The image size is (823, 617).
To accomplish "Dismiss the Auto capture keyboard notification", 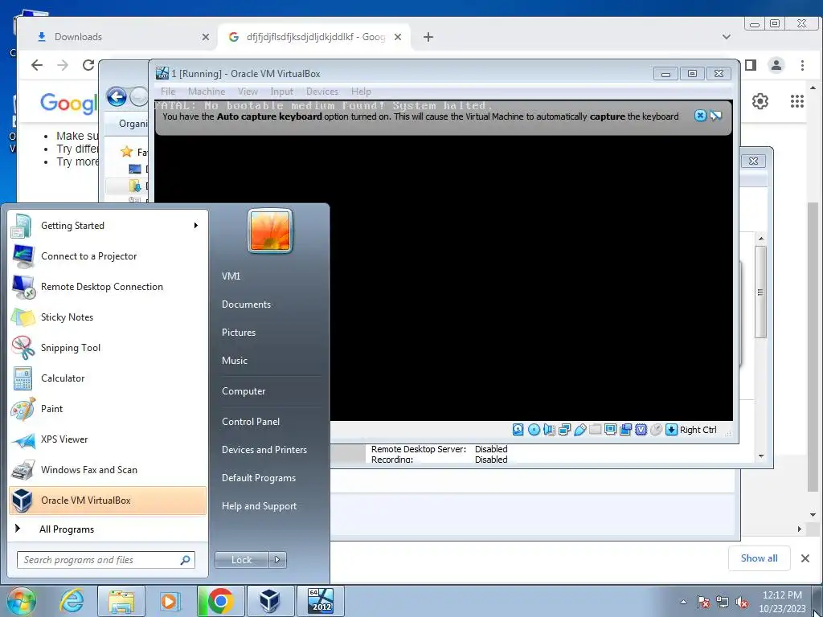I will 700,116.
